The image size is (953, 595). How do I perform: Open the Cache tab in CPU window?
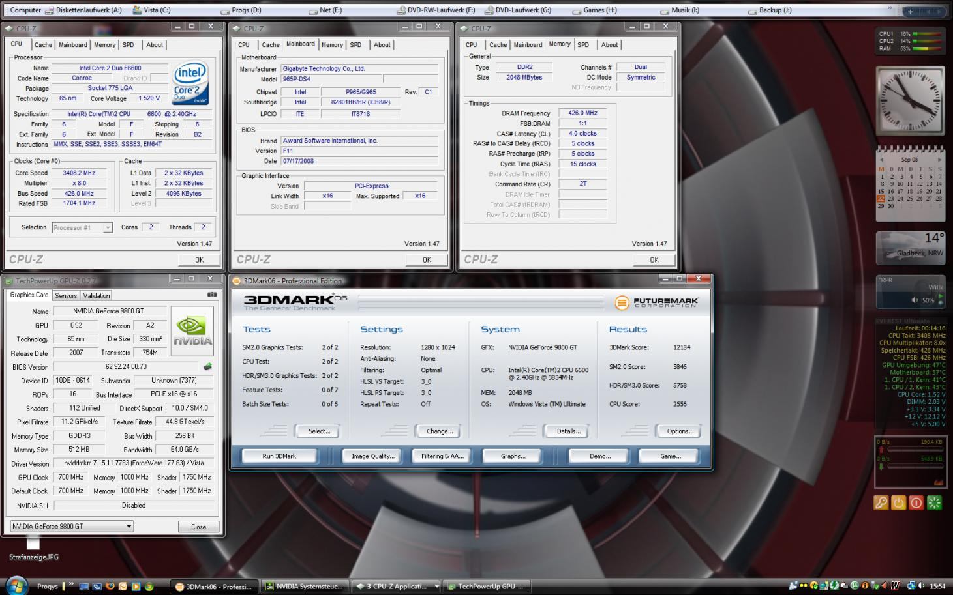(43, 45)
